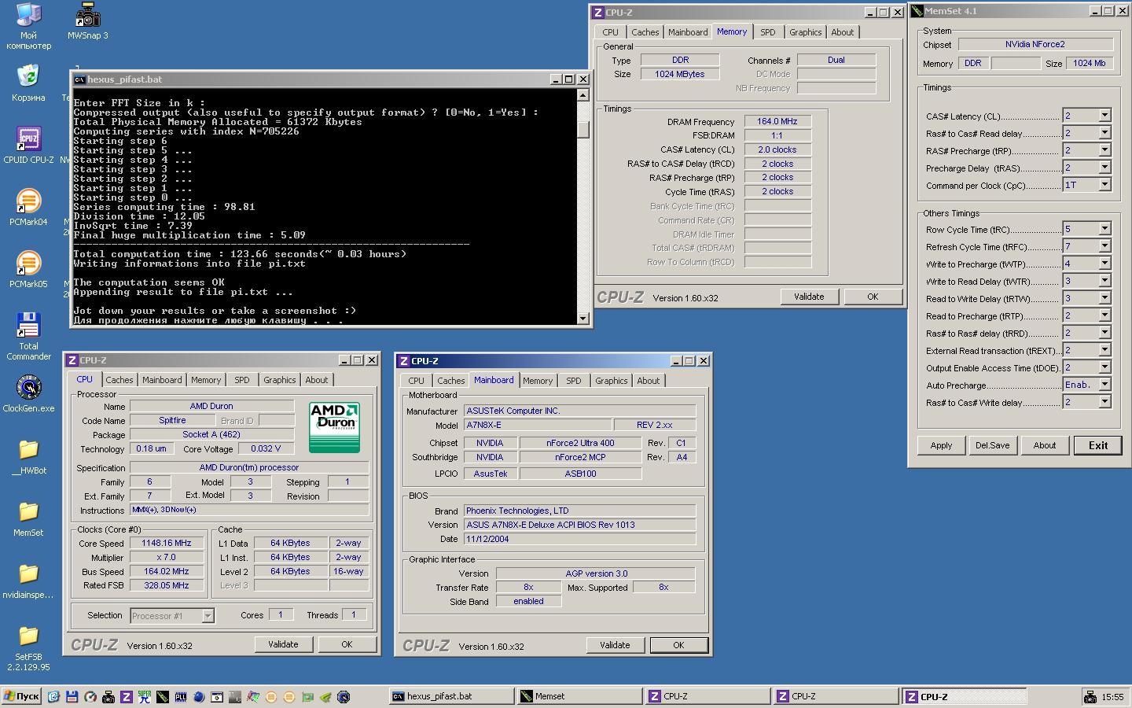Launch Super Pi icon in quick launch
This screenshot has height=708, width=1132.
click(x=144, y=697)
